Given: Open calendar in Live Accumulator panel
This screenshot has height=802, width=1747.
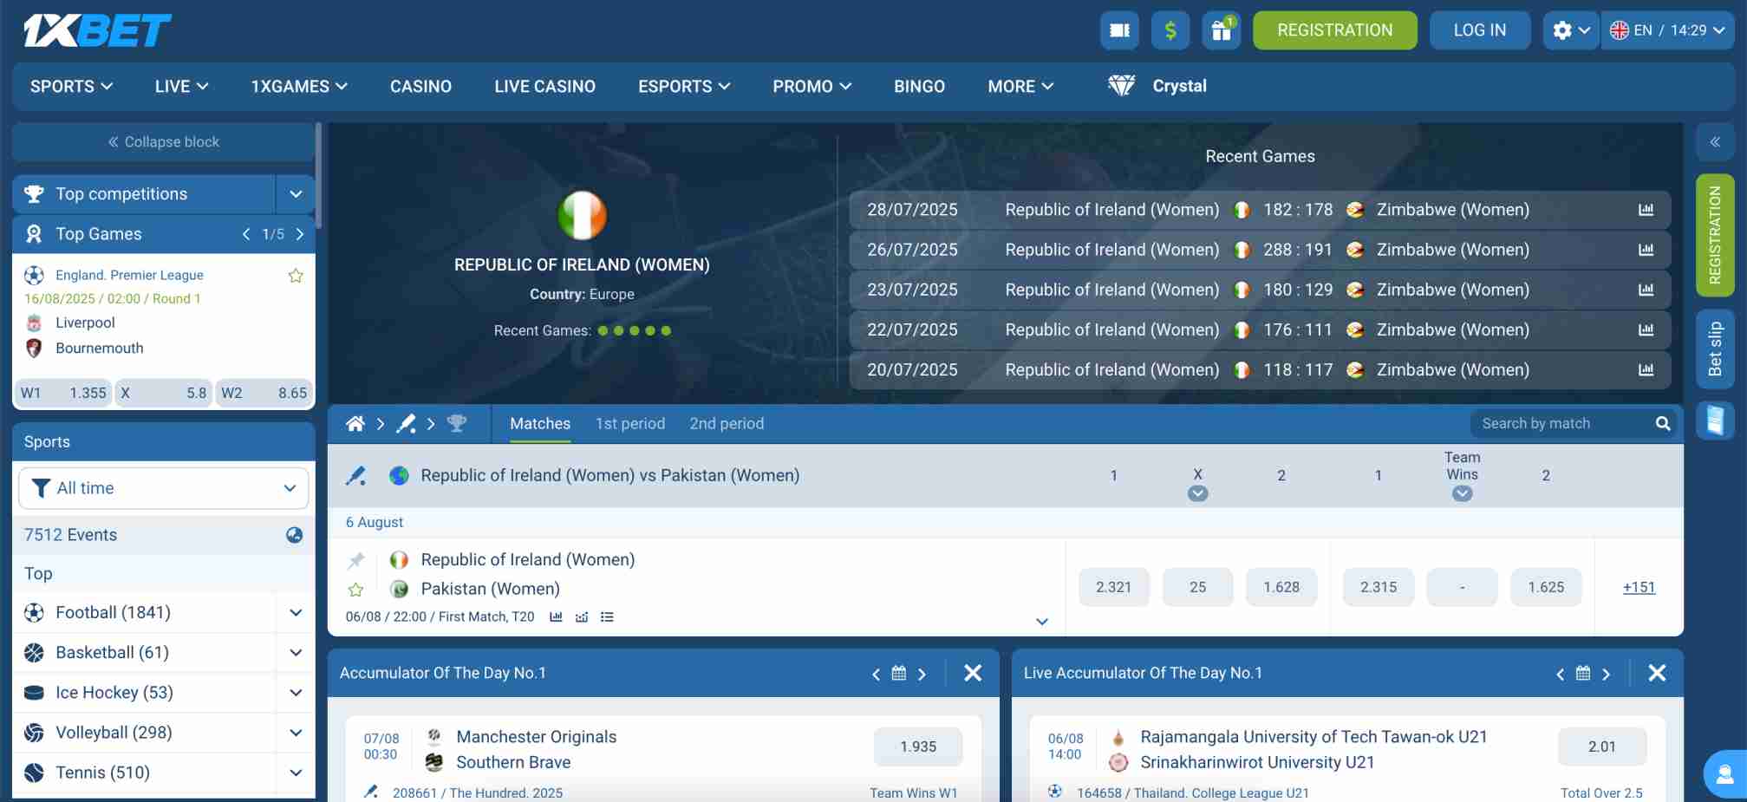Looking at the screenshot, I should click(1583, 674).
